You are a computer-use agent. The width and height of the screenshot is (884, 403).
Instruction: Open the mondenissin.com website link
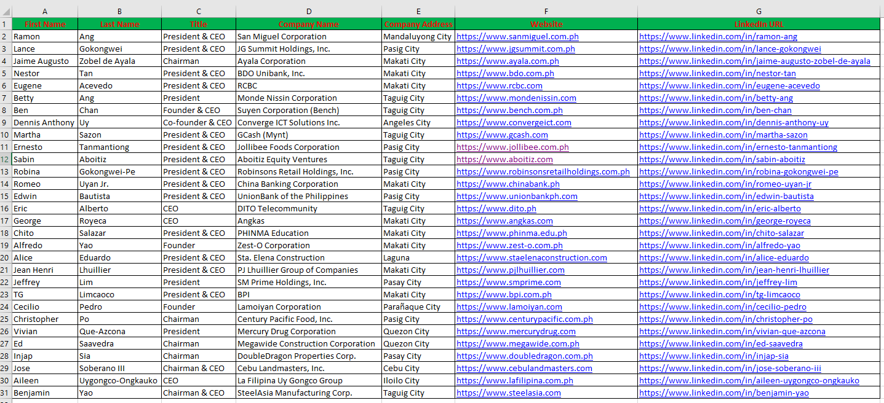[516, 98]
